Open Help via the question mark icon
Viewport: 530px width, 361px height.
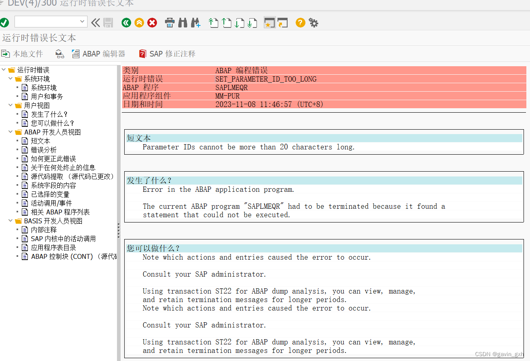click(300, 23)
